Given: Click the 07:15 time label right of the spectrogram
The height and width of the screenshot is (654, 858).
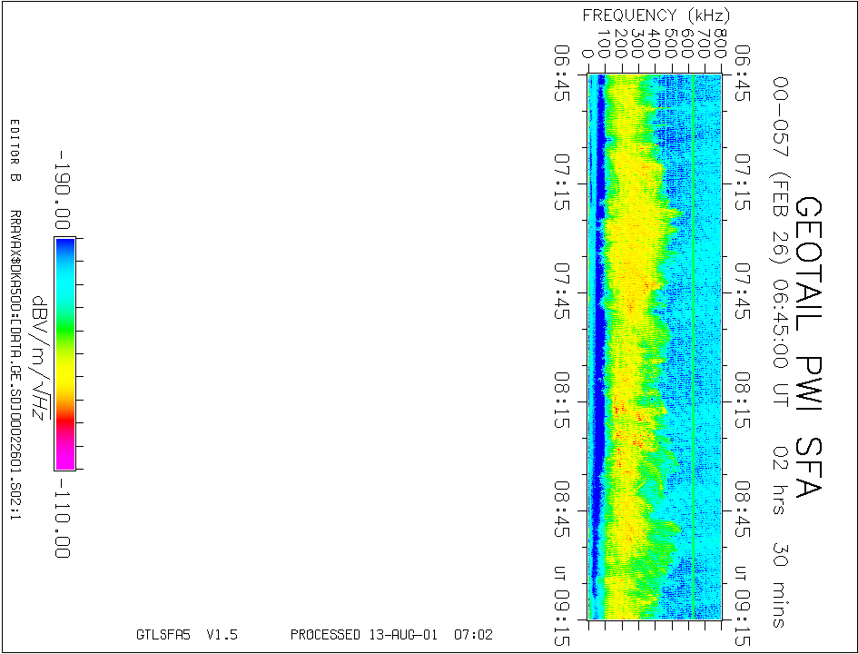Looking at the screenshot, I should tap(743, 184).
